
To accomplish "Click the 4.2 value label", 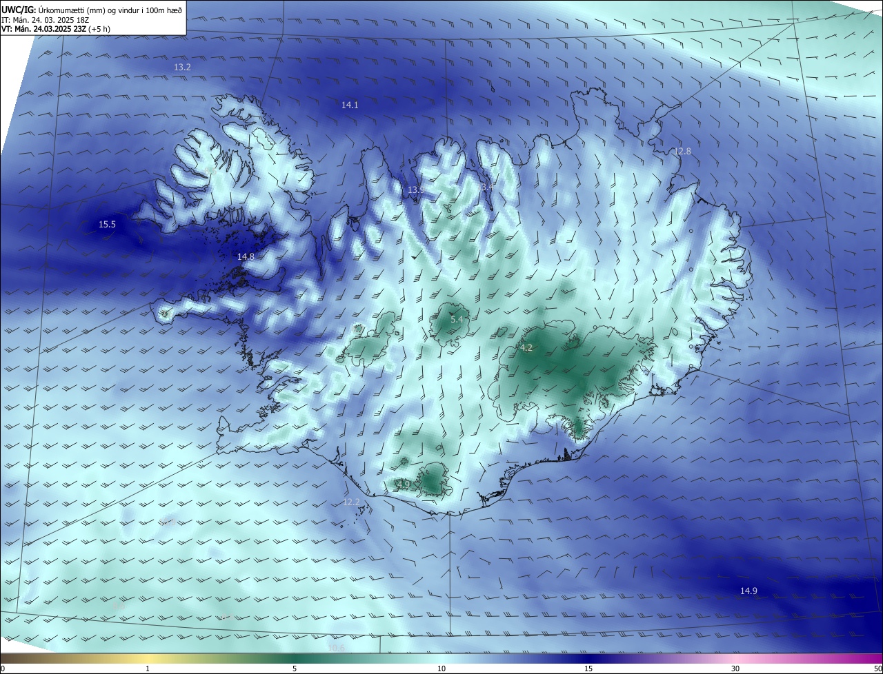I will coord(526,348).
